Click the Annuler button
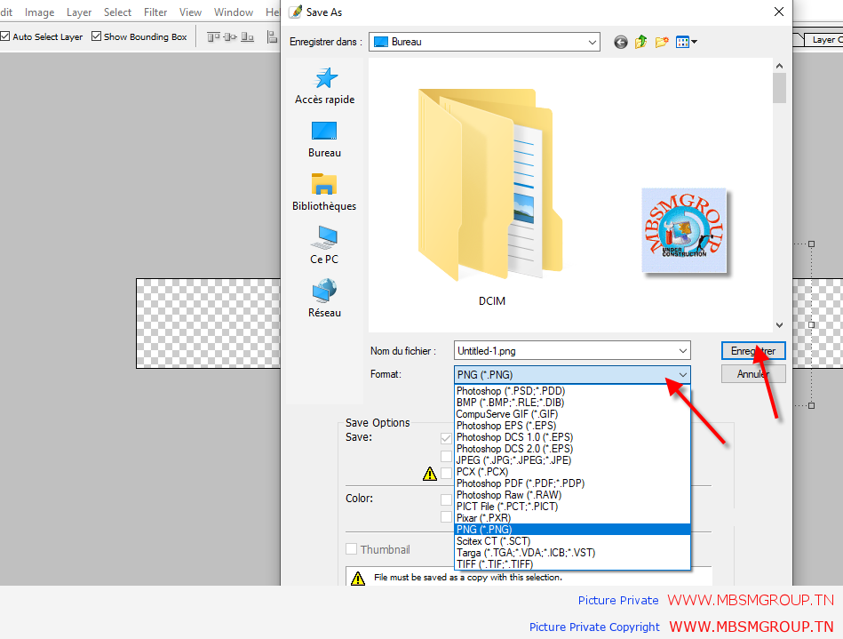 (x=753, y=374)
